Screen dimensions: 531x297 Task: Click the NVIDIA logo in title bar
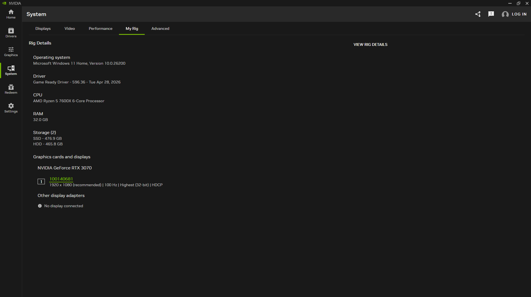(x=4, y=3)
